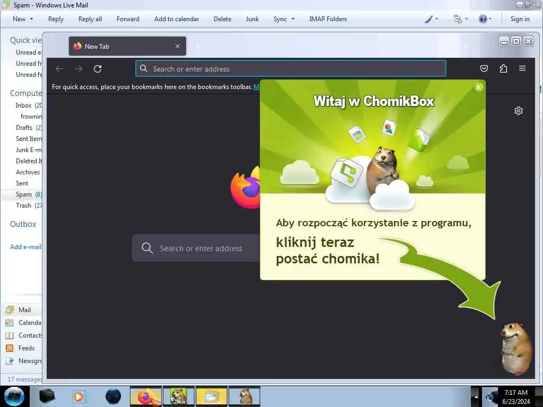Click Add to calendar in Mail toolbar
Viewport: 543px width, 407px height.
click(177, 19)
